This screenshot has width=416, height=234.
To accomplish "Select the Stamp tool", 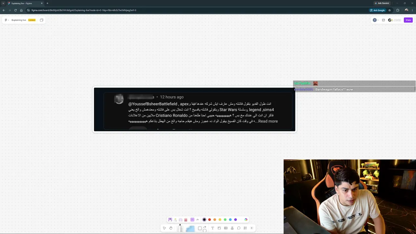I will tap(232, 228).
